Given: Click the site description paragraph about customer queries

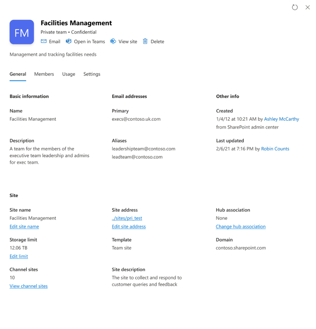Looking at the screenshot, I should (x=147, y=281).
